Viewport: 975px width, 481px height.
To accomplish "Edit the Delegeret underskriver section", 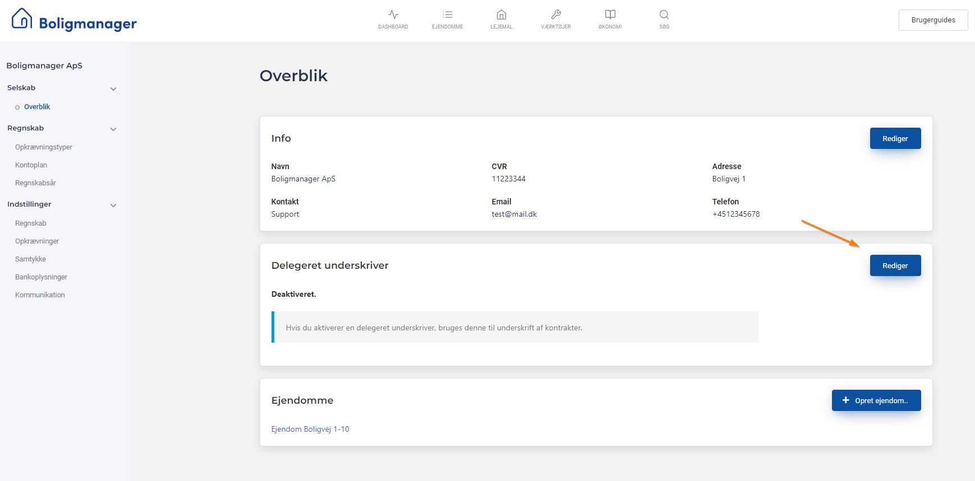I will point(895,265).
